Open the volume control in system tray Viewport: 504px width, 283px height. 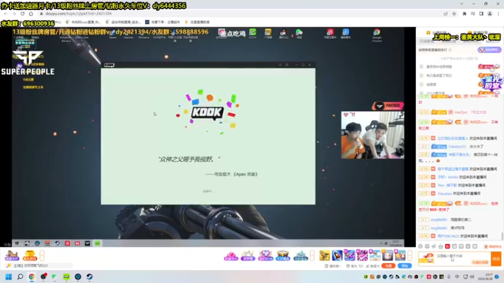472,277
